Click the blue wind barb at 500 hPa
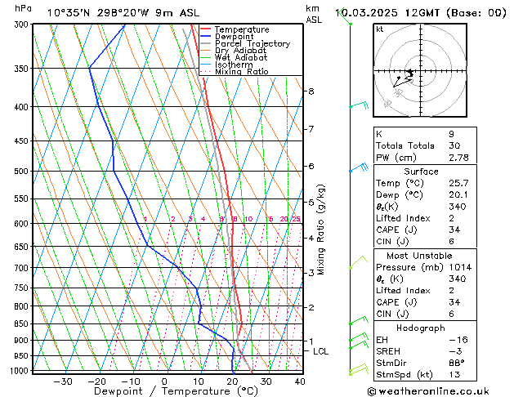 (359, 167)
